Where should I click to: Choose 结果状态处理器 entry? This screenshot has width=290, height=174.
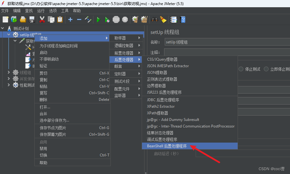(190, 133)
